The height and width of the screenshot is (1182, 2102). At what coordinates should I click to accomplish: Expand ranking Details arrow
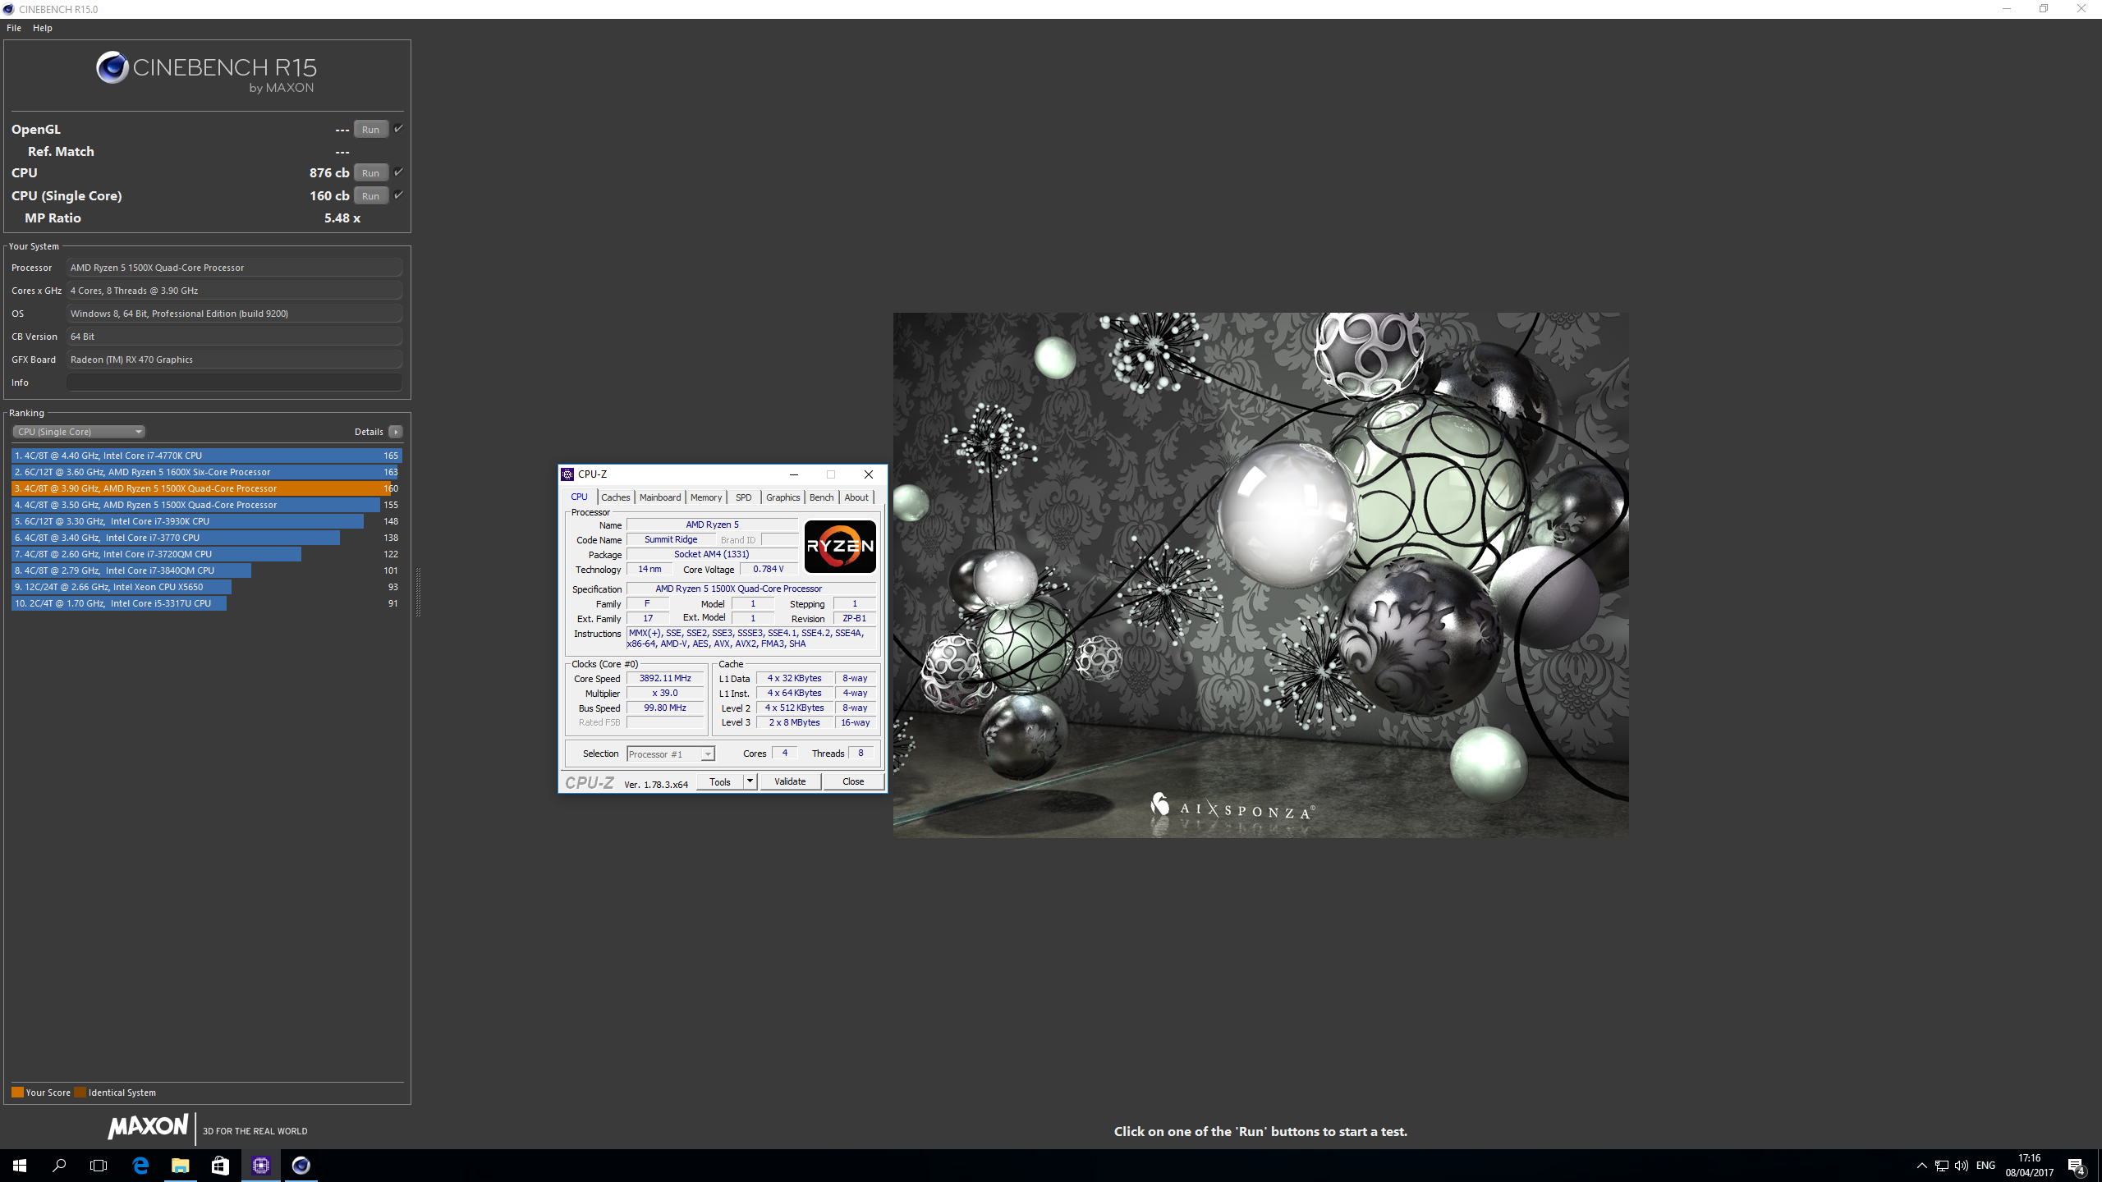pyautogui.click(x=396, y=432)
